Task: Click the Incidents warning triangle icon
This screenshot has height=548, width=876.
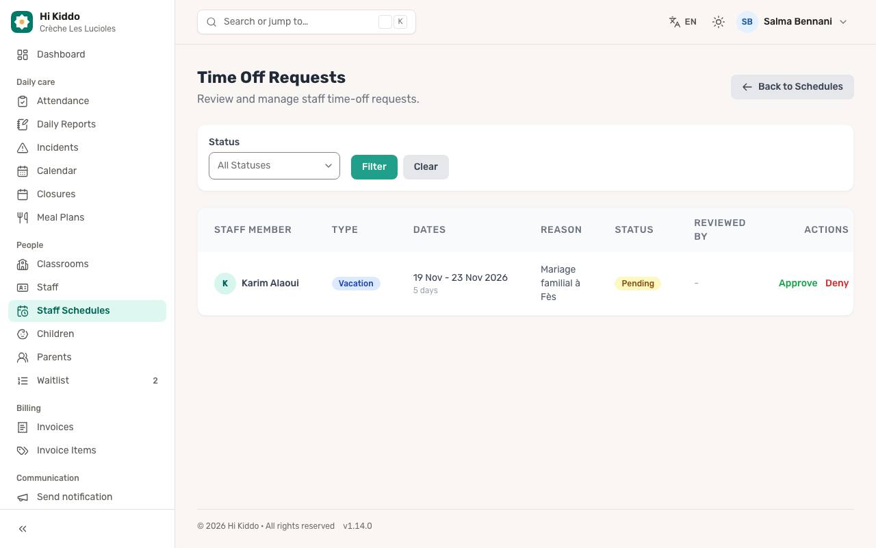Action: click(23, 147)
